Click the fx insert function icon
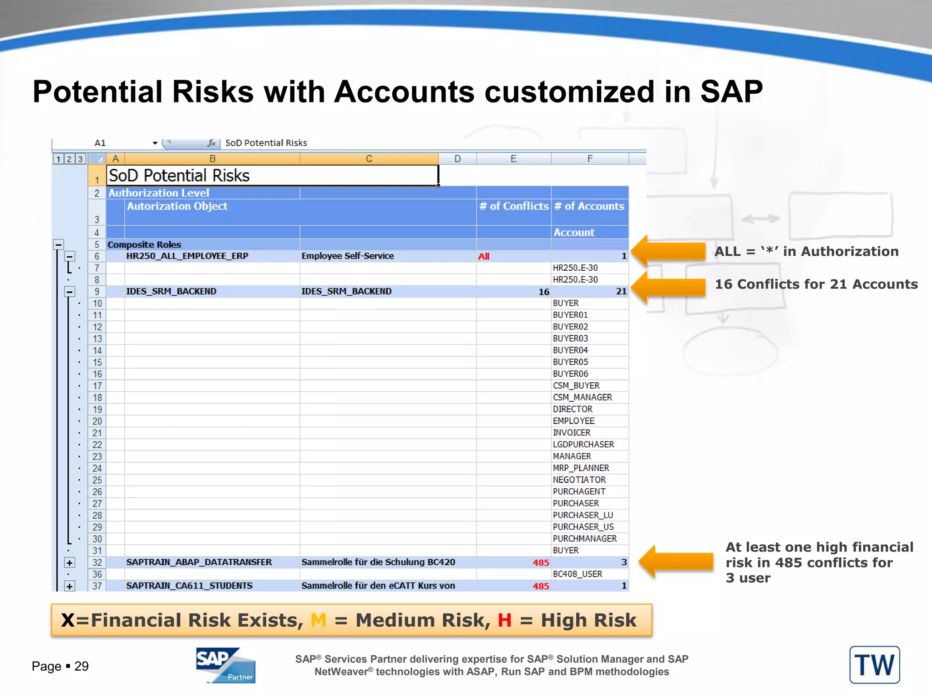 (x=211, y=143)
